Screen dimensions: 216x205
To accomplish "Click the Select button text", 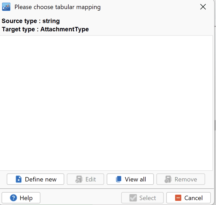I will [x=148, y=198].
